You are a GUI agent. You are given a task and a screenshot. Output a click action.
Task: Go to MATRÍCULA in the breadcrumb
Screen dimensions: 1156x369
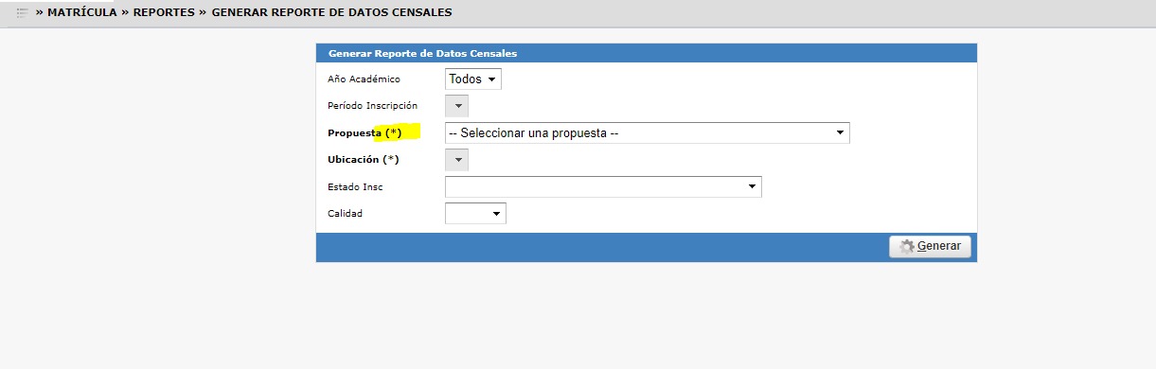click(82, 12)
